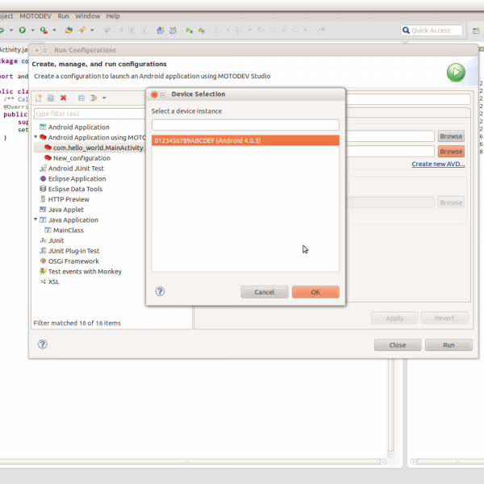Select the plain JUnit item
Viewport: 484px width, 484px height.
56,240
